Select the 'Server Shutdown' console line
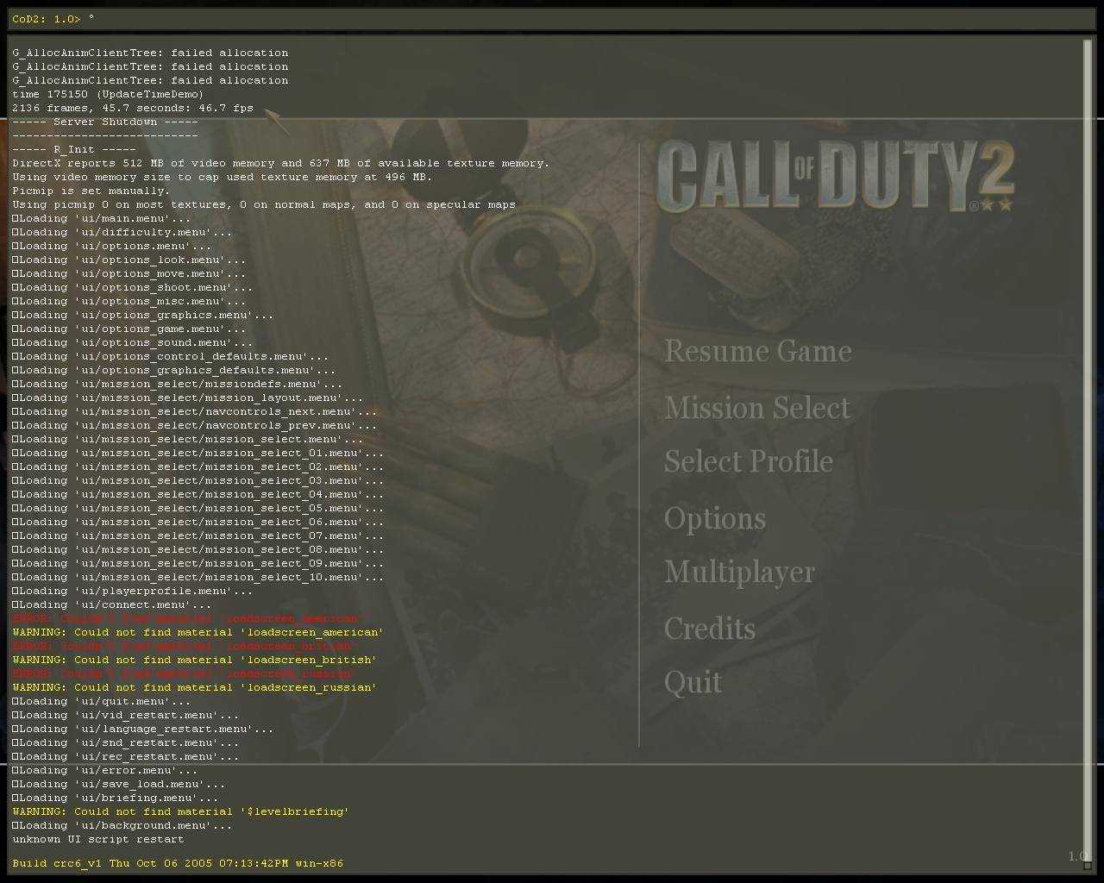The image size is (1104, 883). 105,122
